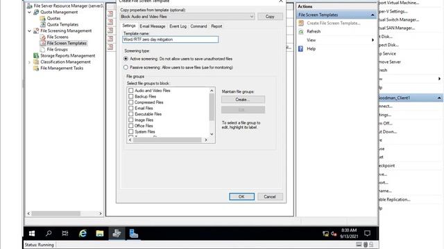The image size is (444, 249).
Task: Select the Active screening radio button
Action: [x=126, y=59]
